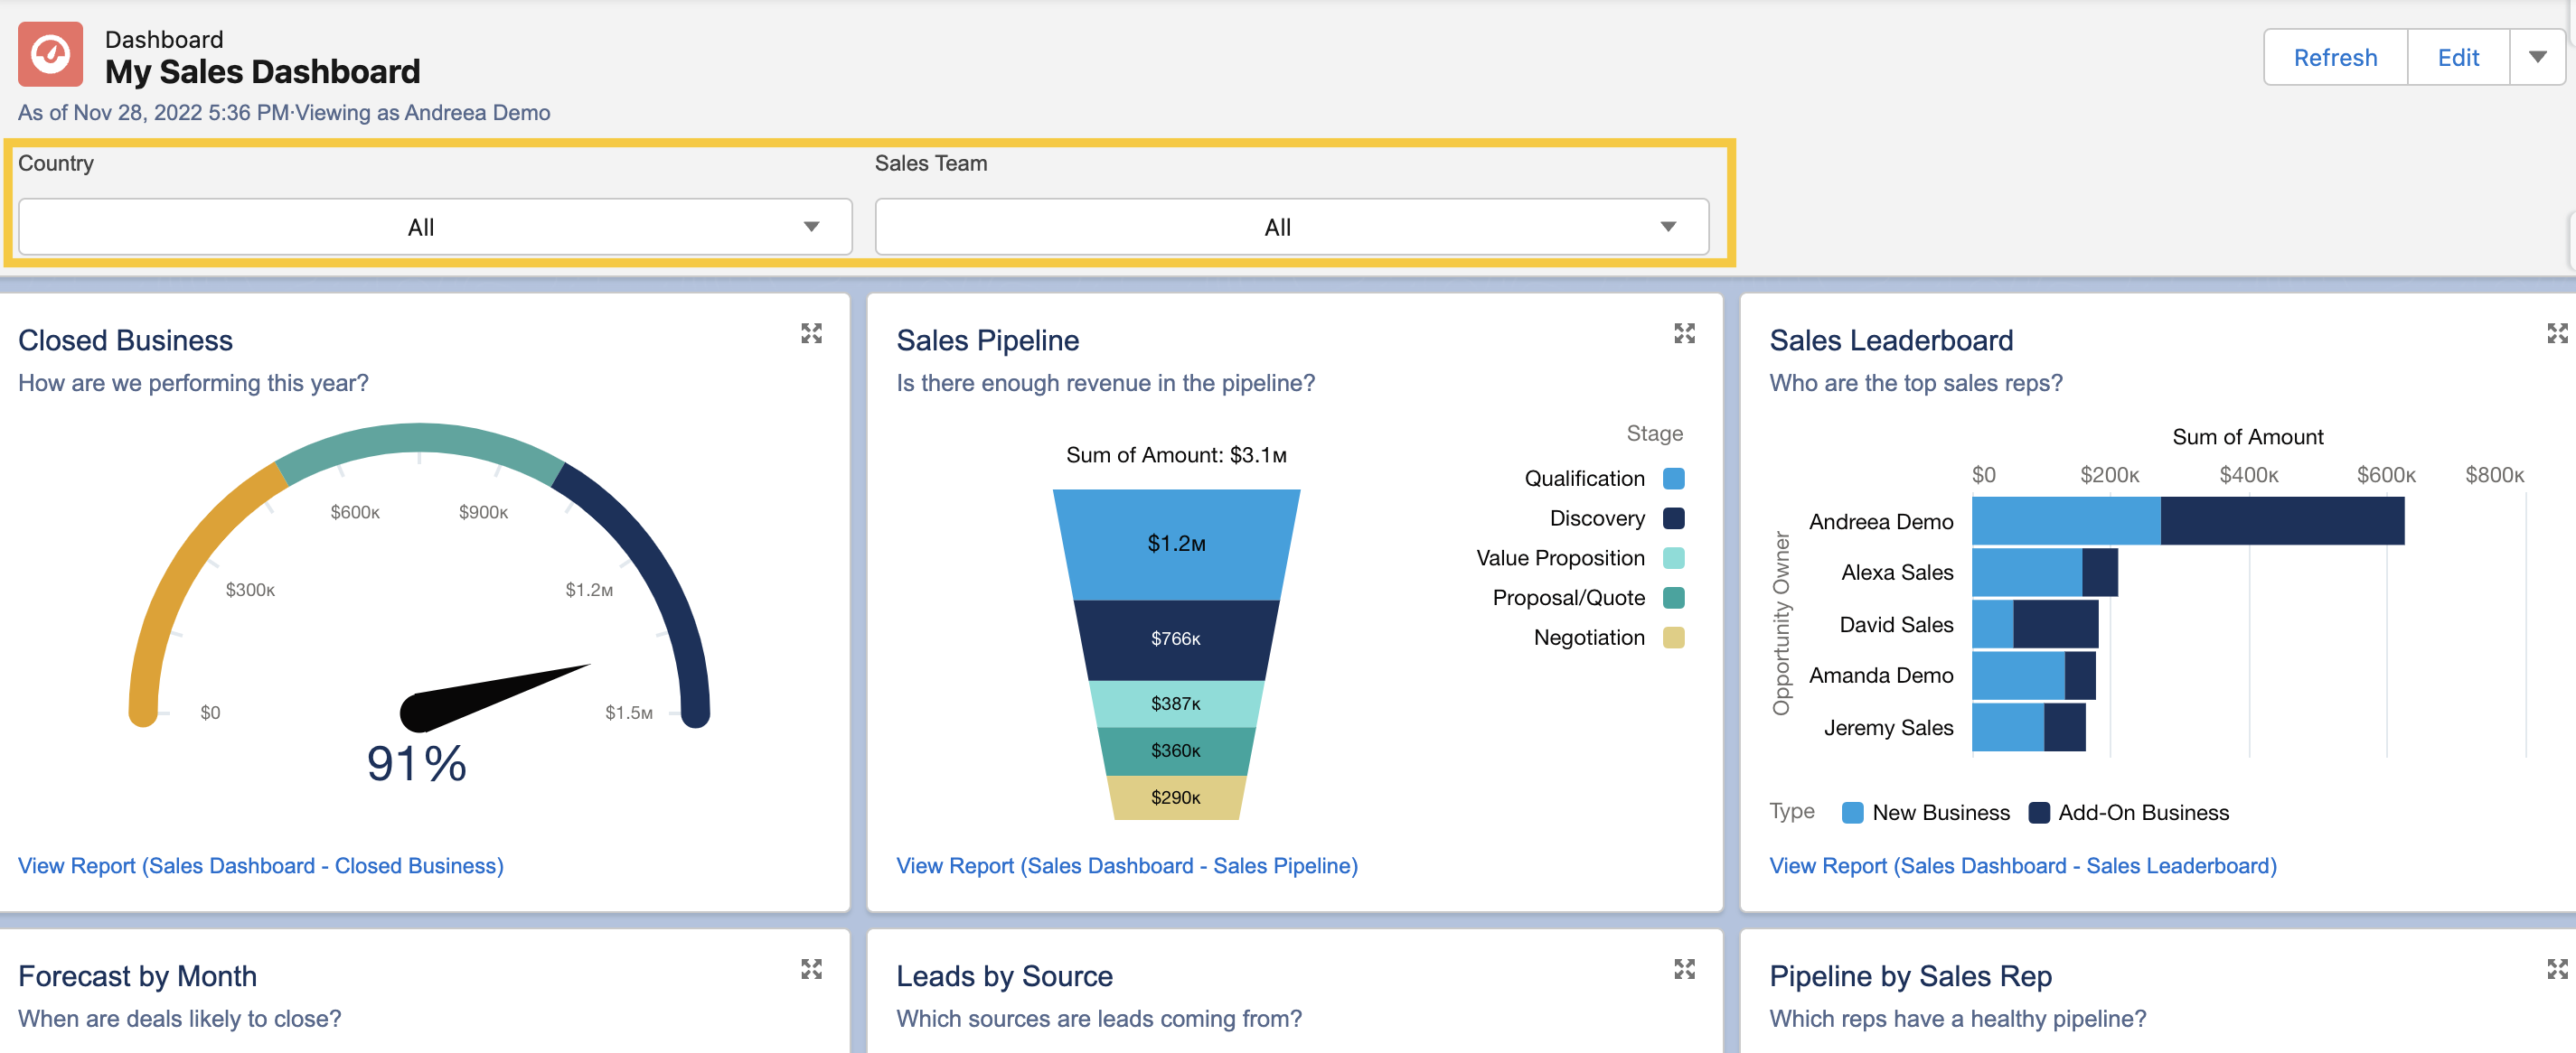2576x1053 pixels.
Task: Click the Sales Pipeline widget title
Action: (x=987, y=340)
